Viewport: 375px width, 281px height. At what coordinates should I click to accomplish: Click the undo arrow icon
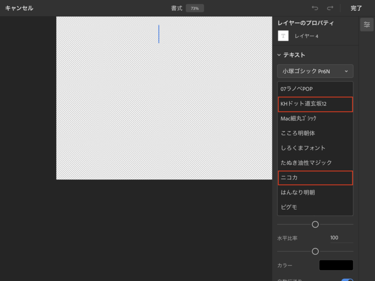315,8
